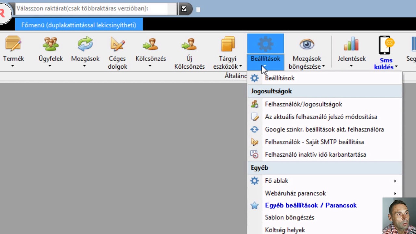Screen dimensions: 416x234
Task: Click the Válasszon raktárat selection field
Action: tap(96, 9)
